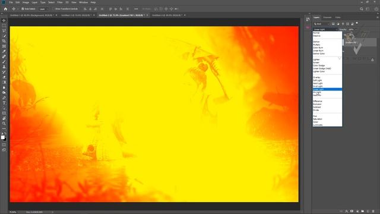Open the File menu
The height and width of the screenshot is (214, 380).
pos(11,2)
